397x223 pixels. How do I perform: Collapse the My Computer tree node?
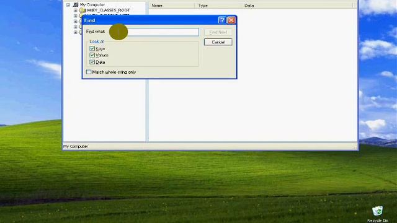tap(68, 5)
